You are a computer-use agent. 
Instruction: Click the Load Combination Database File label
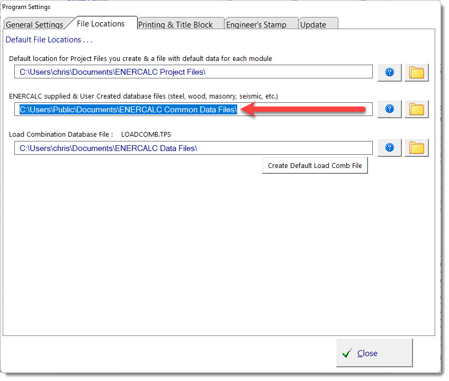point(61,135)
